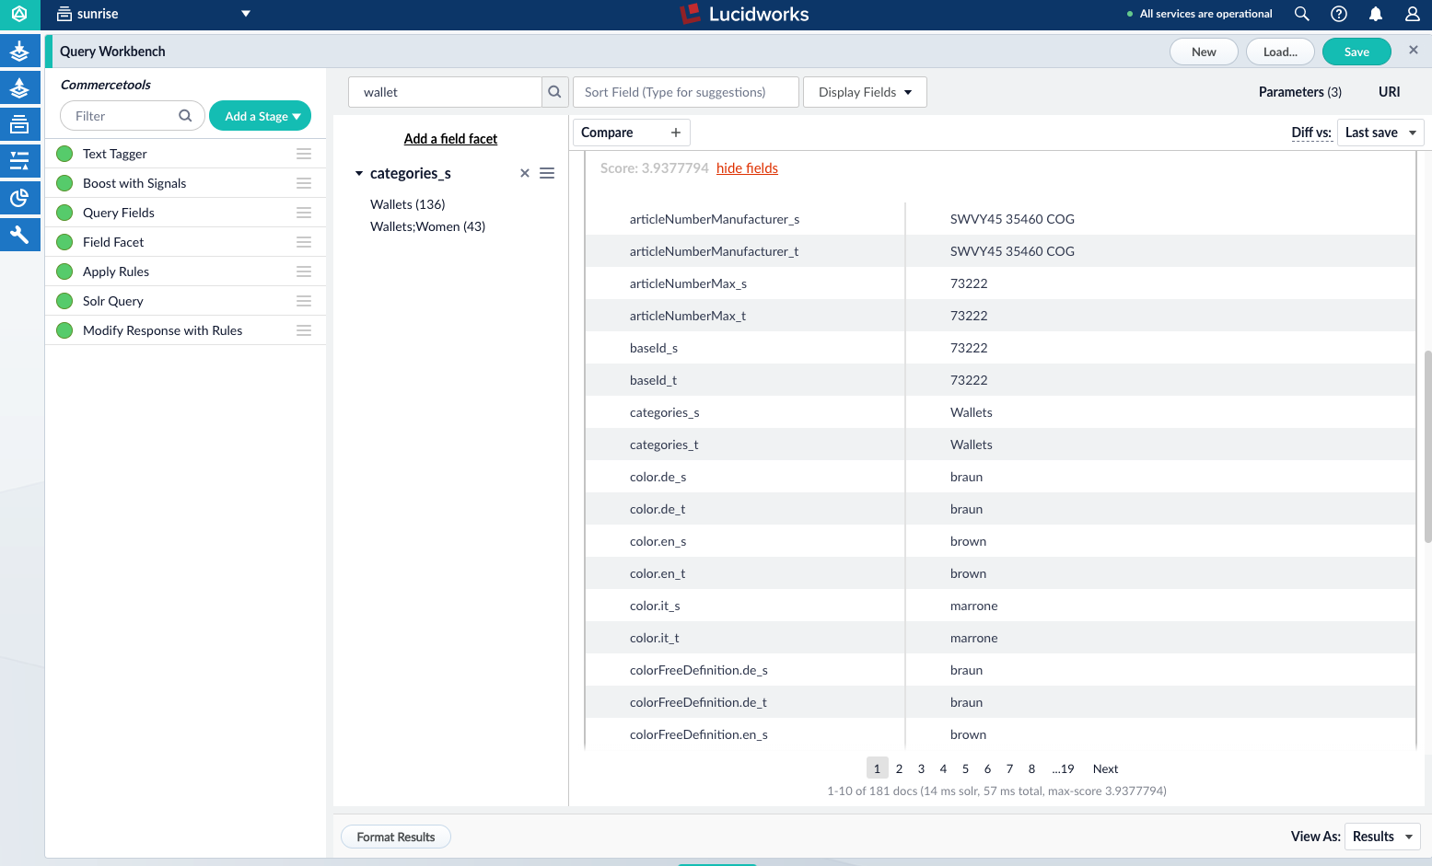
Task: Open the categories_s facet handle menu
Action: [547, 173]
